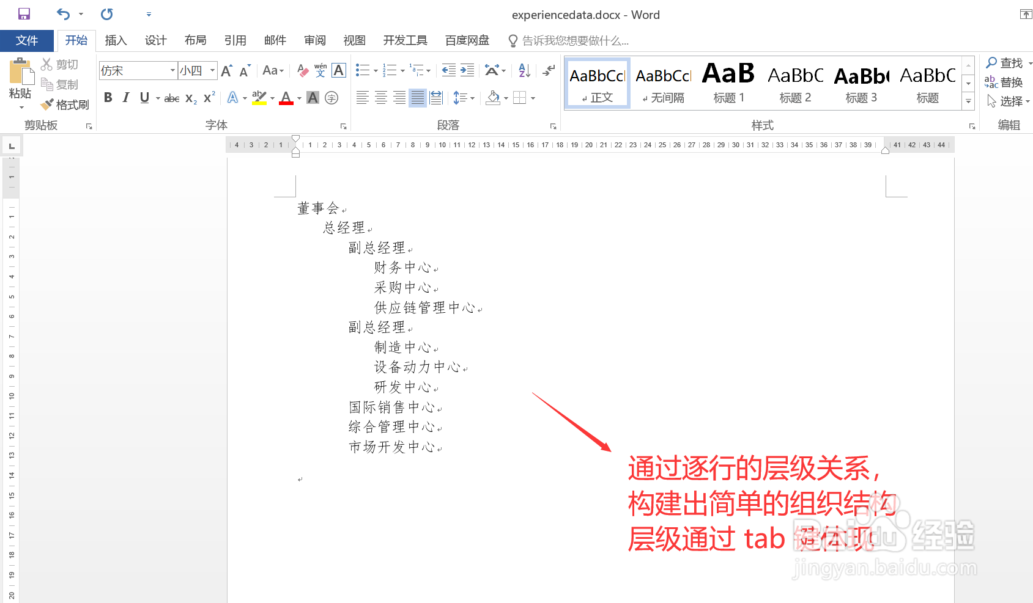Click Center alignment icon
The height and width of the screenshot is (603, 1033).
[380, 98]
